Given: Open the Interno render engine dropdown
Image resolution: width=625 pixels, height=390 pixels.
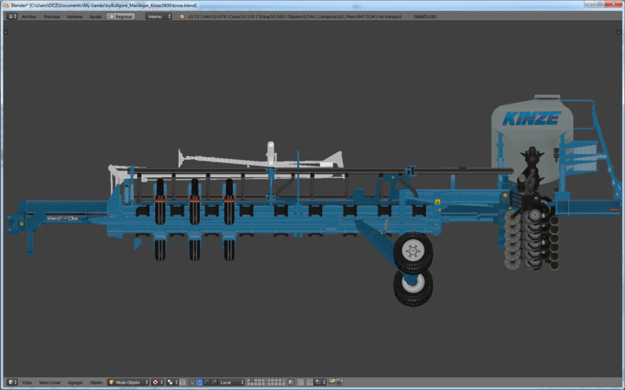Looking at the screenshot, I should point(159,16).
